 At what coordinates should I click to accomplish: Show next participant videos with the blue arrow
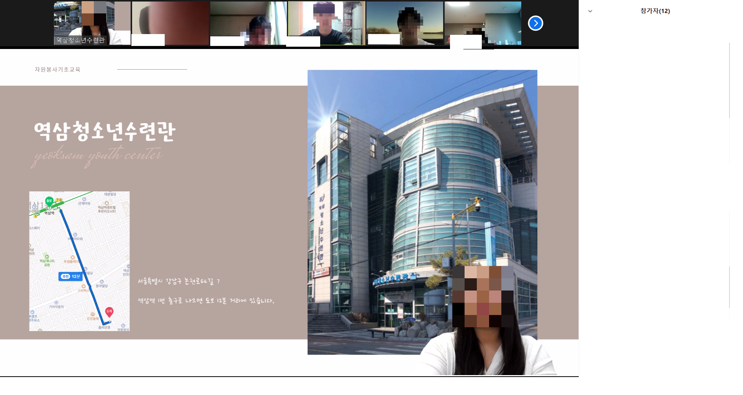[x=535, y=23]
